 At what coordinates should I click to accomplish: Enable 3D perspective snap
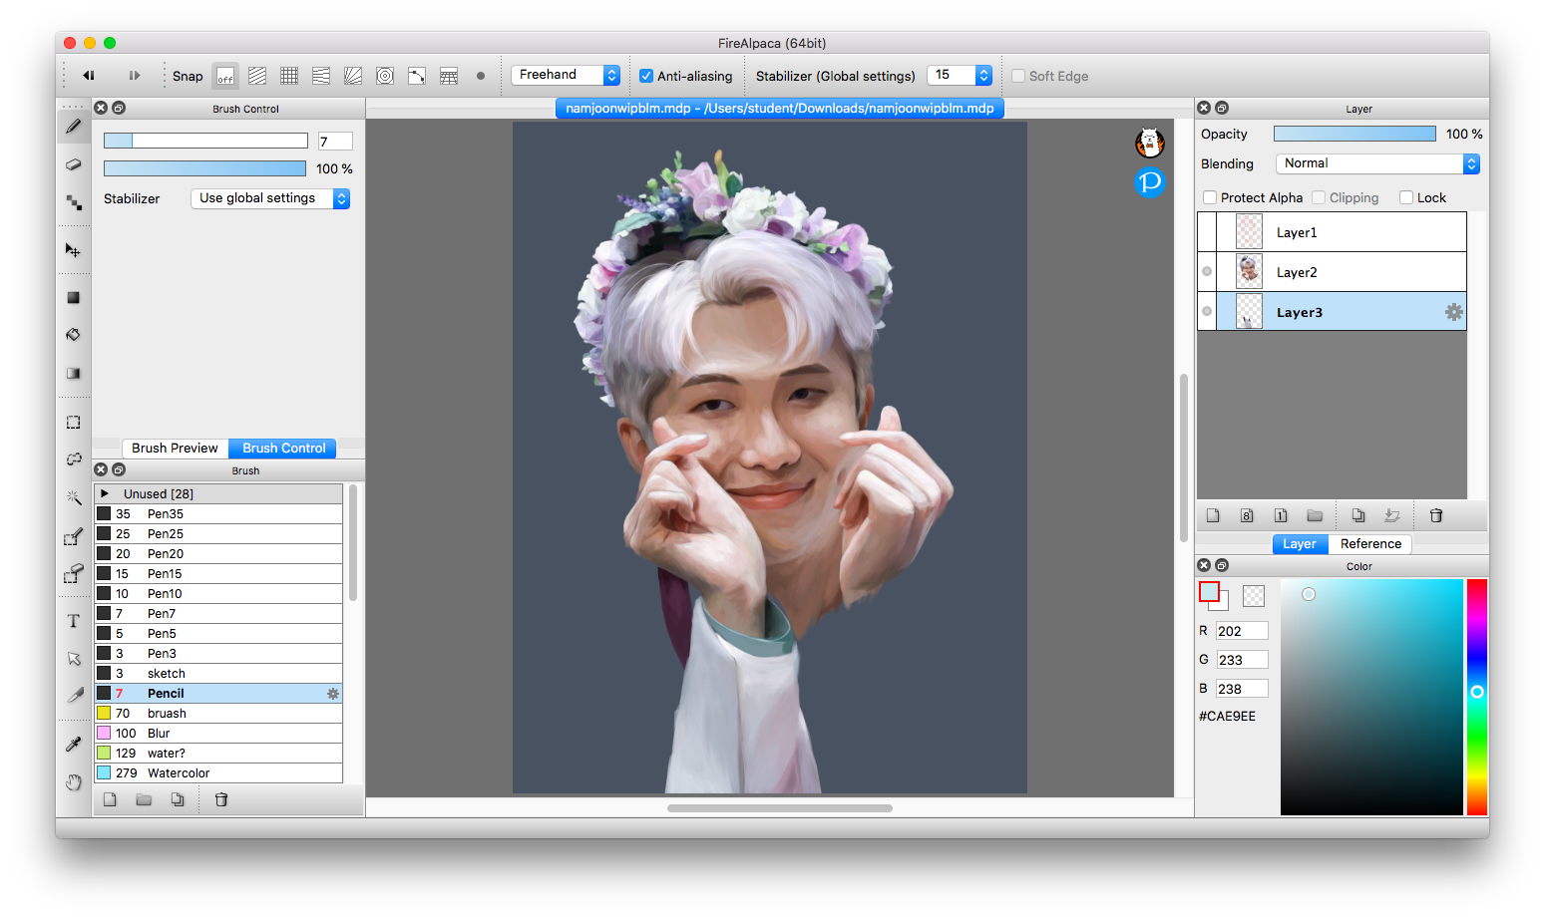click(449, 76)
